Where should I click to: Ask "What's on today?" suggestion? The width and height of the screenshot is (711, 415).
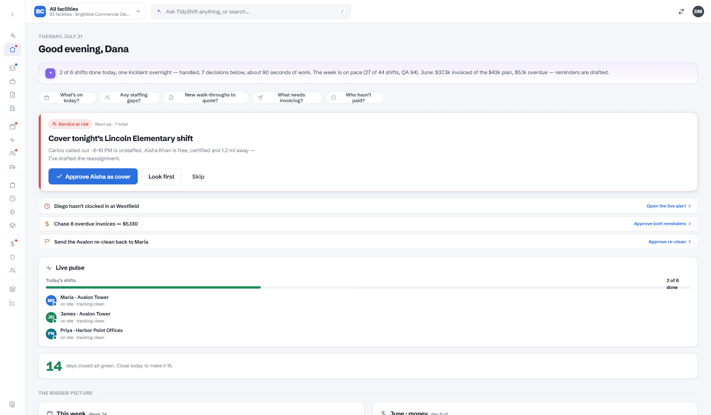pos(67,98)
